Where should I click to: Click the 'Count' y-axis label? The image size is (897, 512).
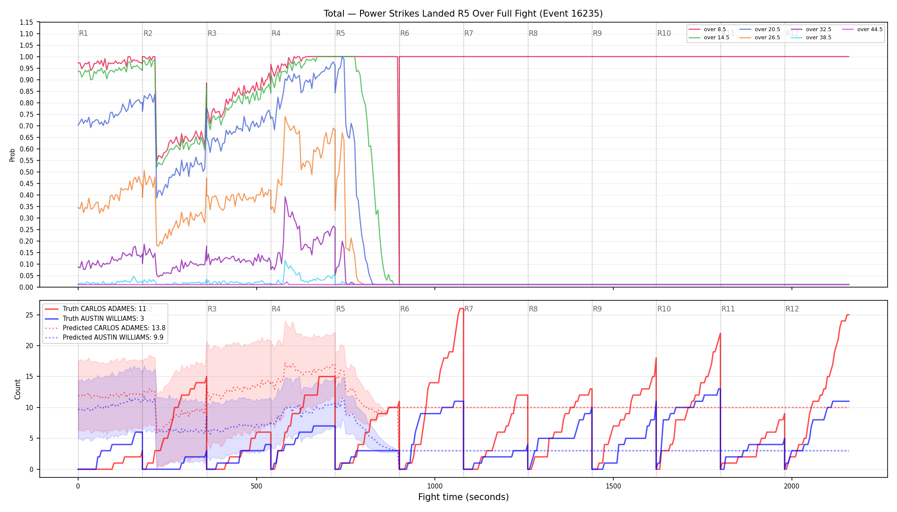click(x=18, y=389)
